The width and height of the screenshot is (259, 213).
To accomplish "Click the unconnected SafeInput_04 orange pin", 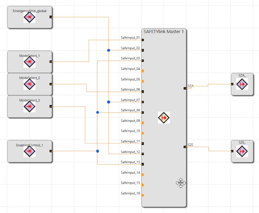I will pos(143,71).
